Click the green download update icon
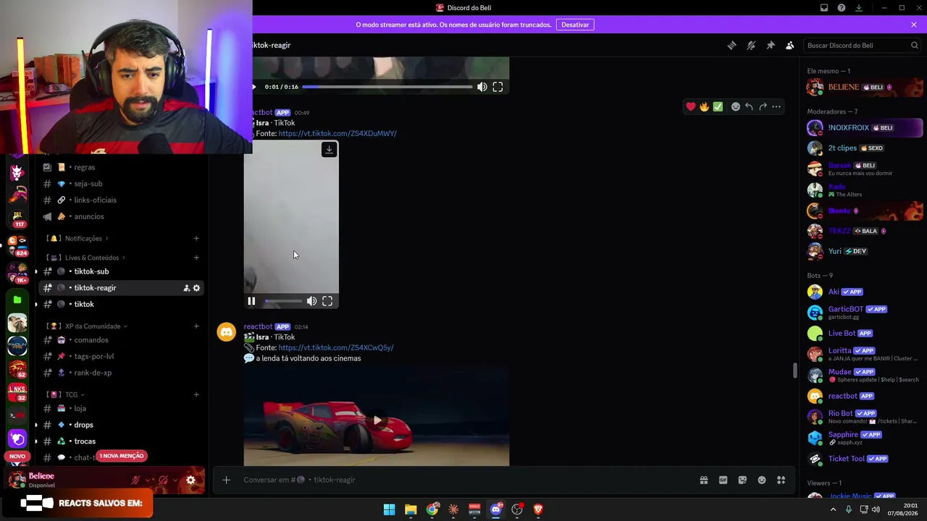 [859, 8]
